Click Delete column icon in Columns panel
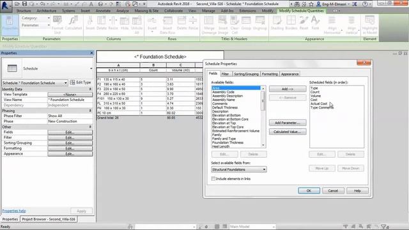409x230 pixels. [x=101, y=23]
